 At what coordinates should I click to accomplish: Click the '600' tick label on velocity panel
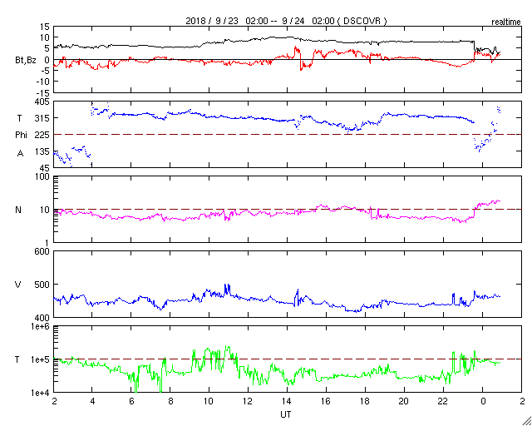[43, 252]
